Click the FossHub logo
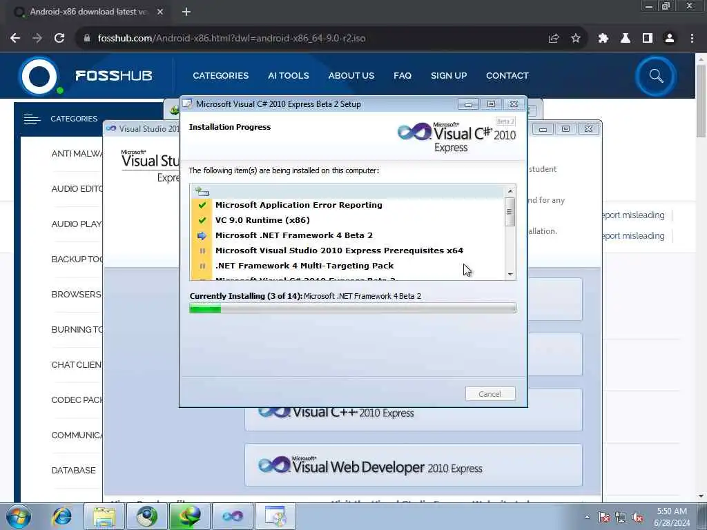 pos(86,76)
